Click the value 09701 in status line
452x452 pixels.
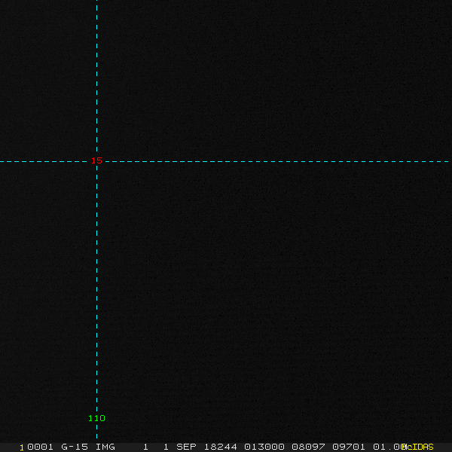coord(349,447)
